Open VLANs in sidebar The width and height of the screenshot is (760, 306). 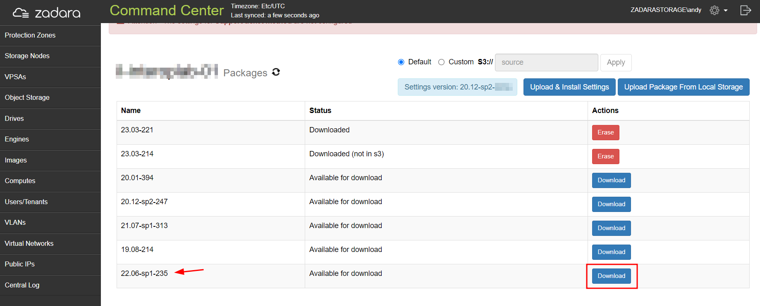(x=50, y=223)
